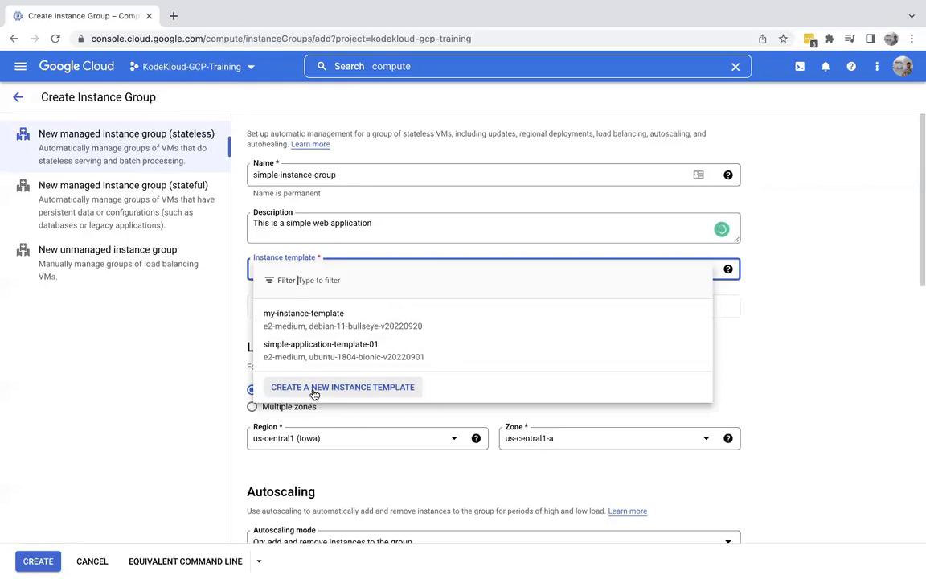Clear the search field with X
926x579 pixels.
[735, 67]
